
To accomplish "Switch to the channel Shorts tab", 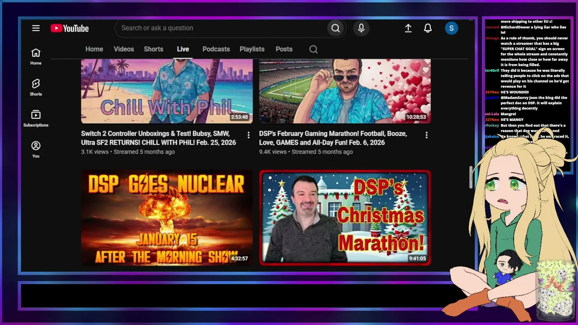I will tap(154, 49).
